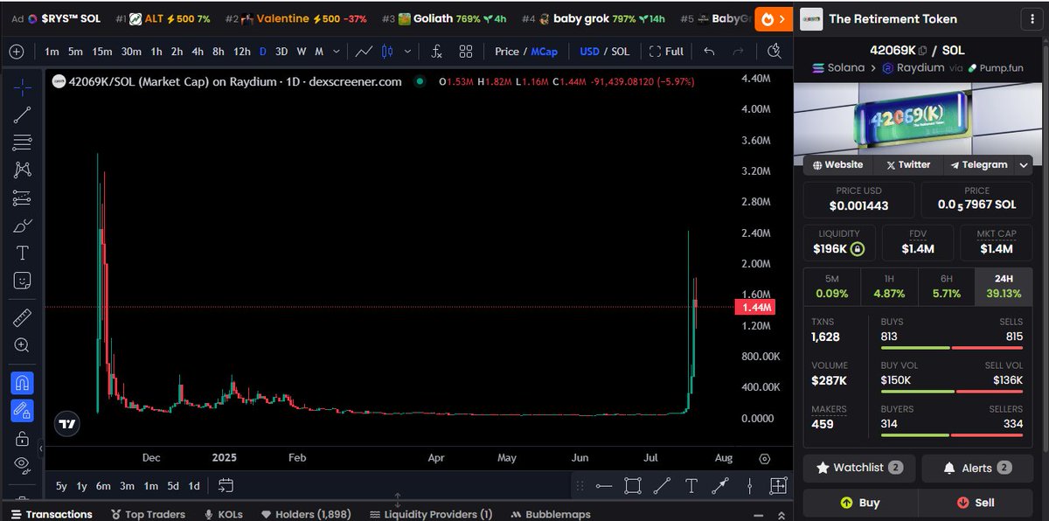Toggle hide all drawings eye icon
Image resolution: width=1049 pixels, height=521 pixels.
coord(23,464)
